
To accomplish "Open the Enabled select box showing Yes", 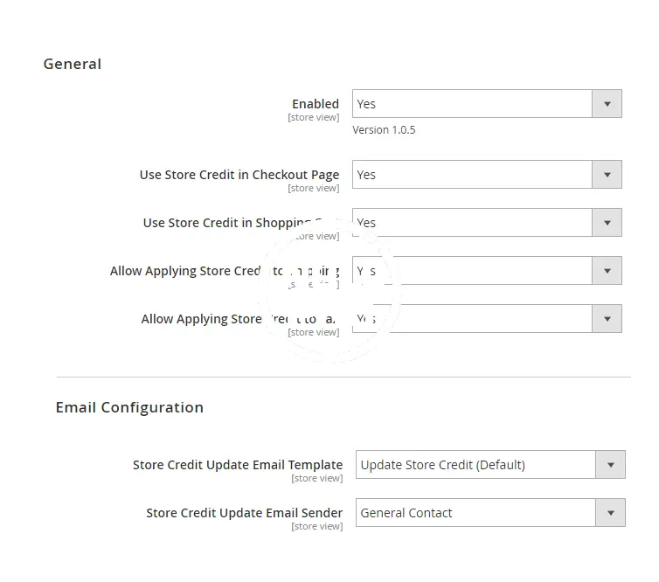I will (x=472, y=104).
